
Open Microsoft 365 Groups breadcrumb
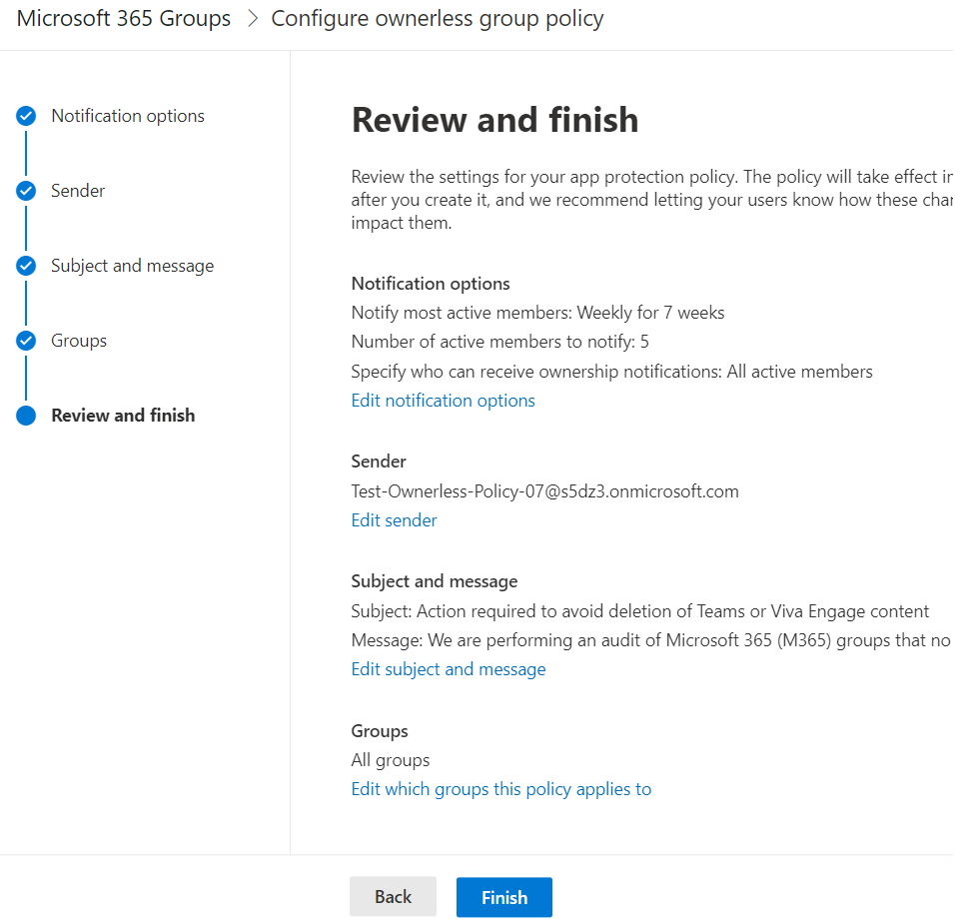click(124, 19)
